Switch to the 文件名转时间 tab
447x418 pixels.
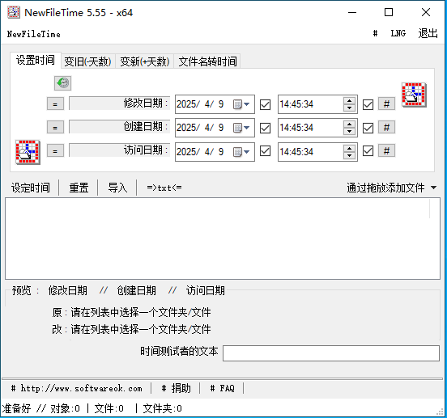click(207, 61)
